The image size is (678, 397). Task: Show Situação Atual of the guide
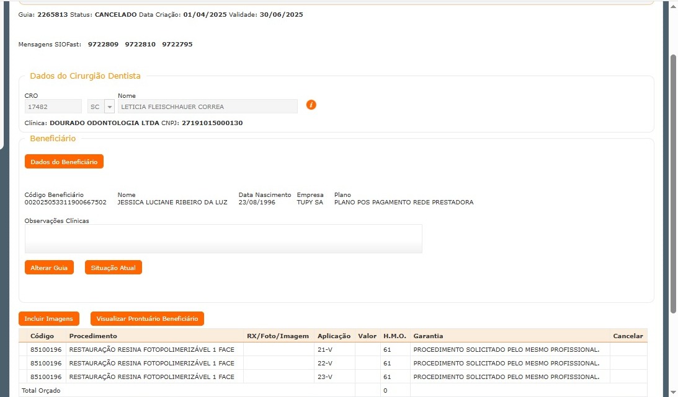[113, 268]
